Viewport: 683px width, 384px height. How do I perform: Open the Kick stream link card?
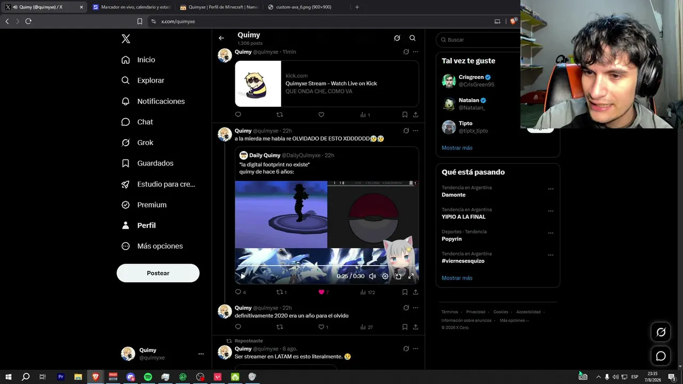(327, 84)
